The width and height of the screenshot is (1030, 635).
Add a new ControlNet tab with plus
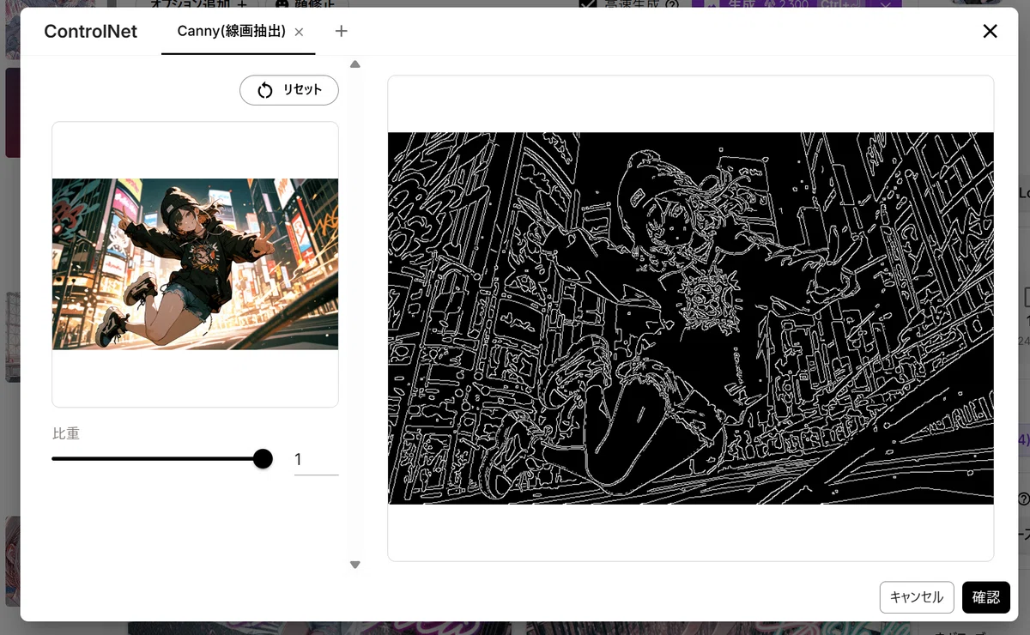[341, 31]
